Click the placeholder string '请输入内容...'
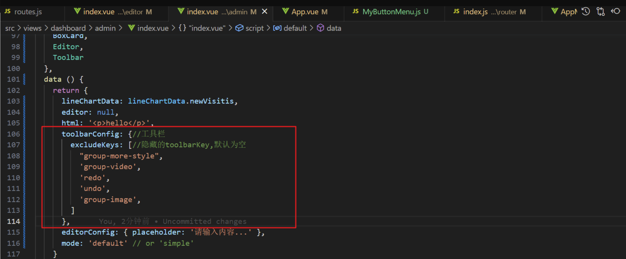Screen dimensions: 626x259 221,232
